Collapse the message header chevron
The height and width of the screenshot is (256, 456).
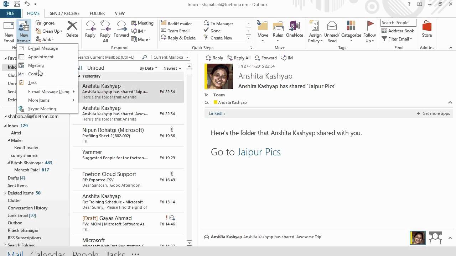[450, 102]
